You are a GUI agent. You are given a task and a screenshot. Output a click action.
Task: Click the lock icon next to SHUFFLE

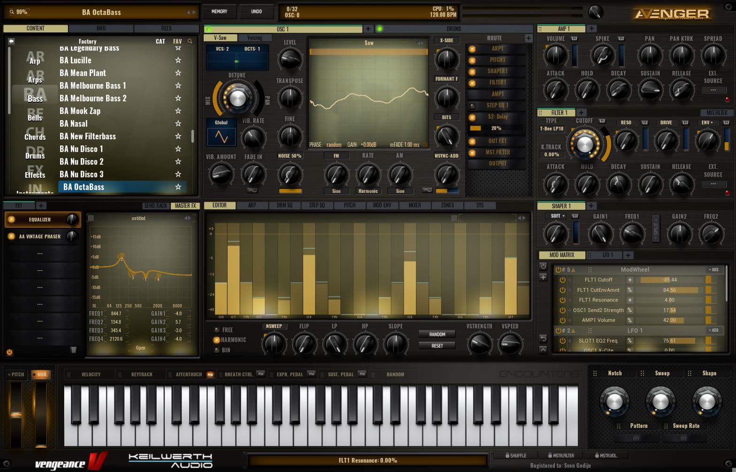click(x=507, y=455)
